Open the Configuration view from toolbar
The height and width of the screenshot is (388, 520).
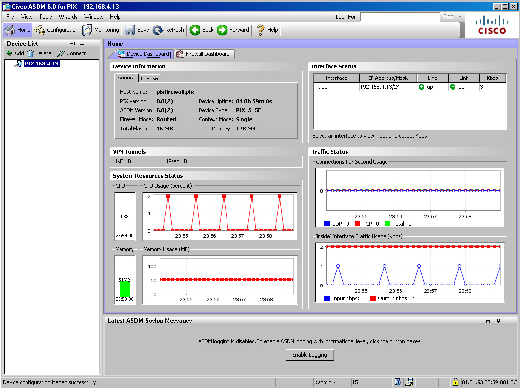click(56, 30)
